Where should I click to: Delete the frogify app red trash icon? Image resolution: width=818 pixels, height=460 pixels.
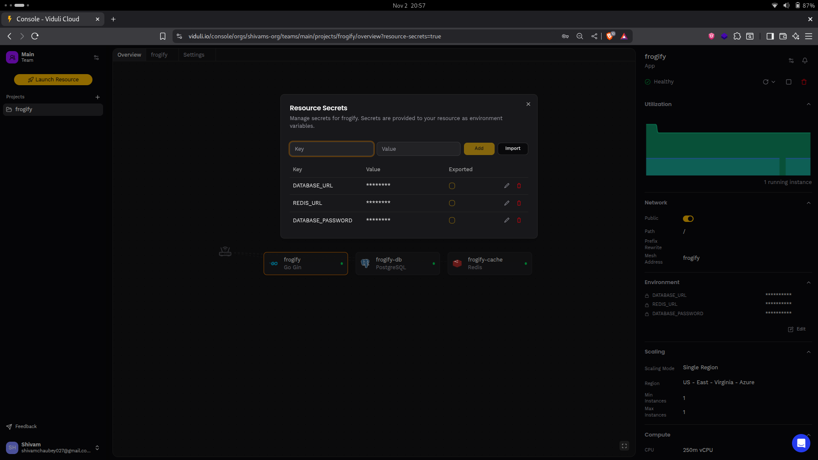coord(804,82)
